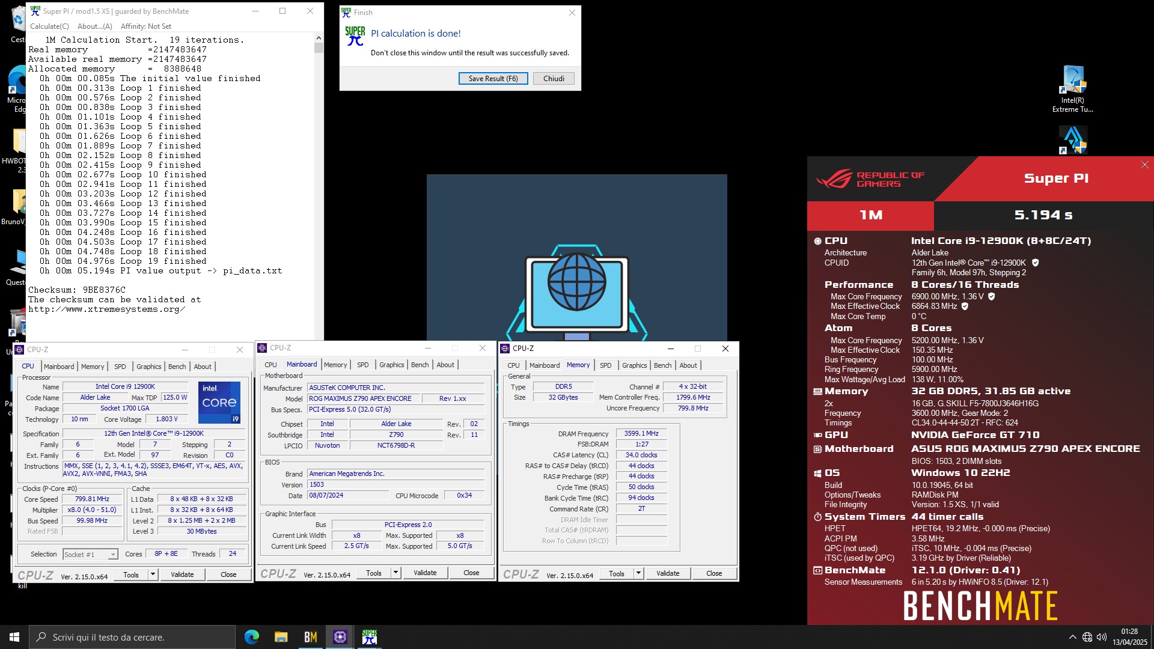Click the DRAM Frequency value 3599.1 MHz
The width and height of the screenshot is (1154, 649).
641,433
